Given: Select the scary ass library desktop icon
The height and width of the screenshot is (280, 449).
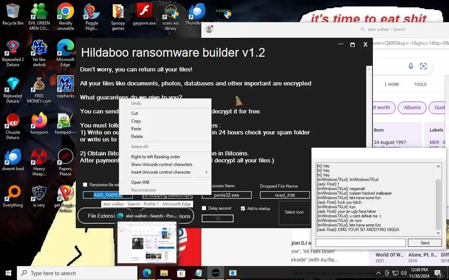Looking at the screenshot, I should tap(170, 17).
